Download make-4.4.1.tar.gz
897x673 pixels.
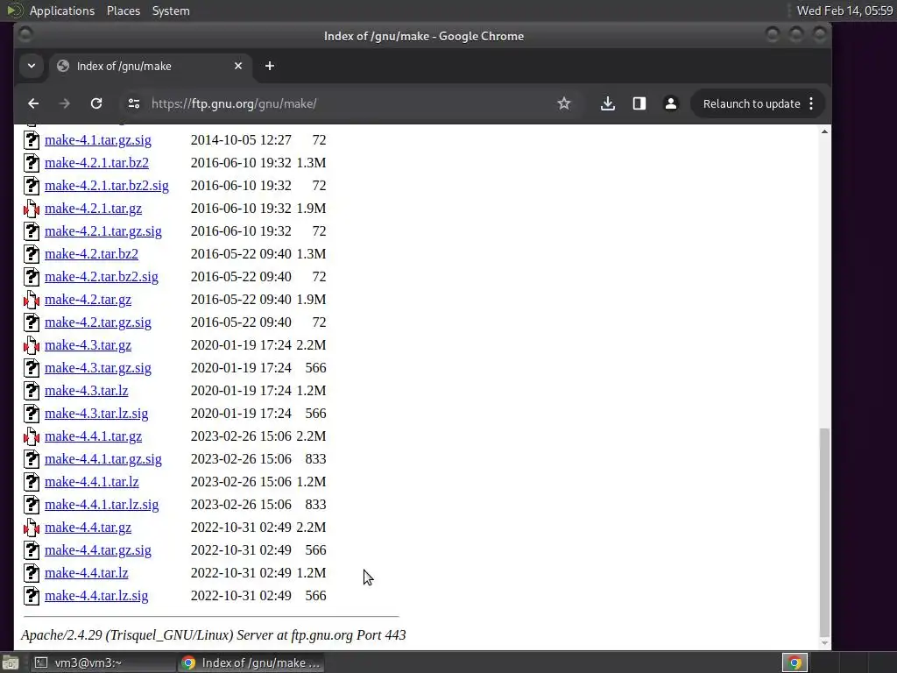point(93,436)
